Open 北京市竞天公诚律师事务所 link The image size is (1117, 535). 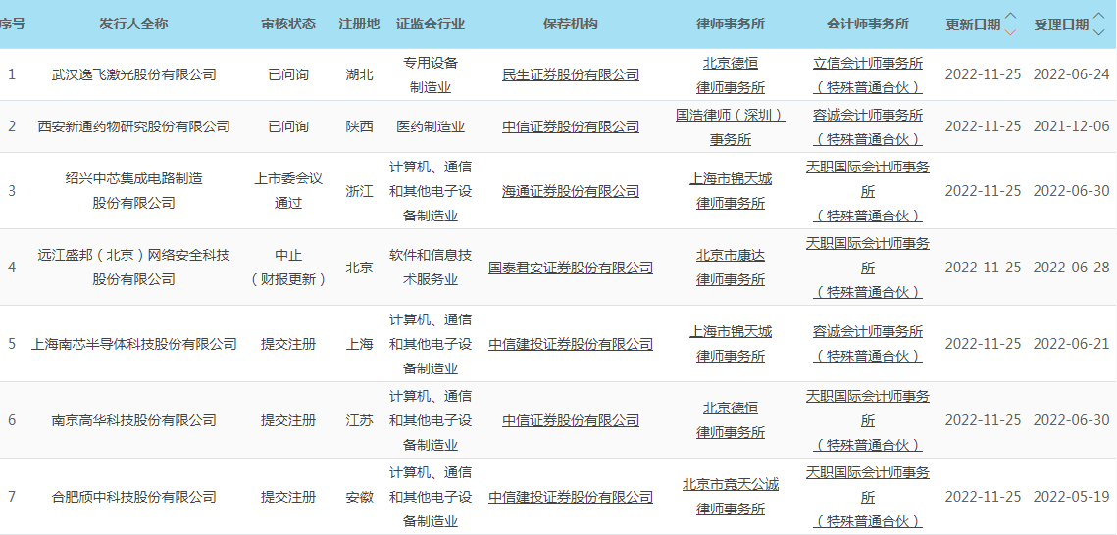[x=731, y=496]
